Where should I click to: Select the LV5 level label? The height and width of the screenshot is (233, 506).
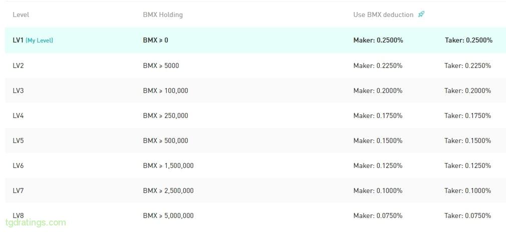18,141
